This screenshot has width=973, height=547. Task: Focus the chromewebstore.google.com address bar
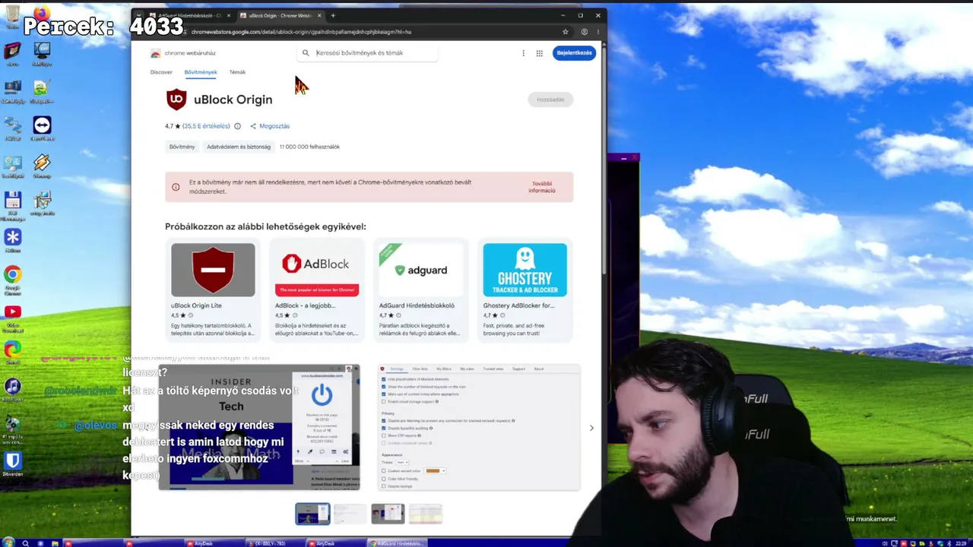click(x=372, y=32)
